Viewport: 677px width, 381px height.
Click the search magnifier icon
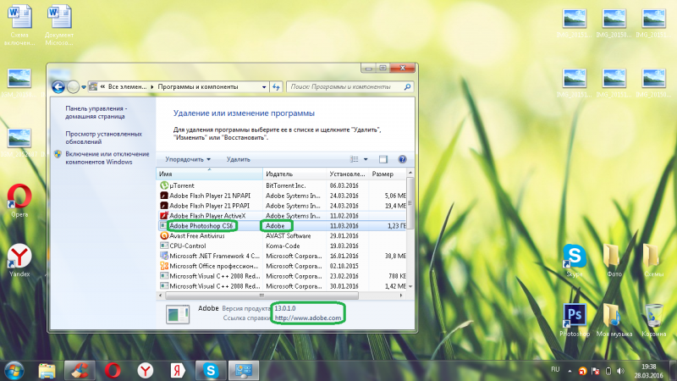click(x=407, y=87)
